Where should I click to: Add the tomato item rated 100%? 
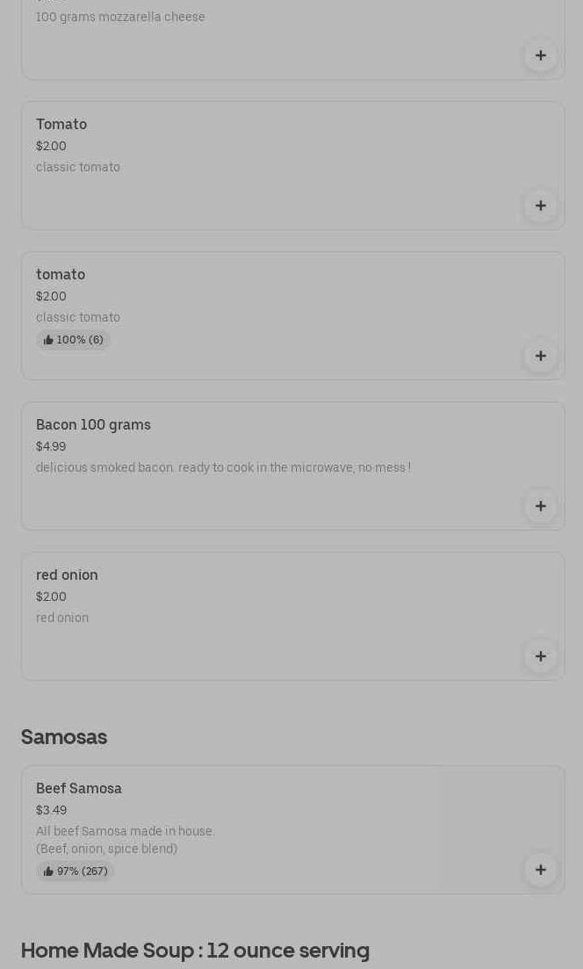point(540,356)
